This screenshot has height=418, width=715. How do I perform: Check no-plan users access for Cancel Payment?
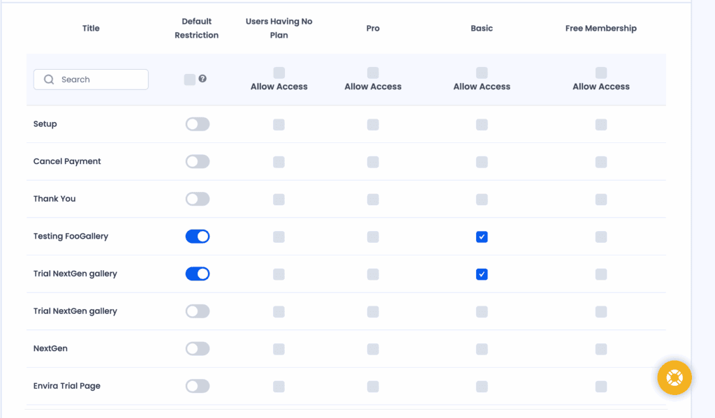click(279, 162)
